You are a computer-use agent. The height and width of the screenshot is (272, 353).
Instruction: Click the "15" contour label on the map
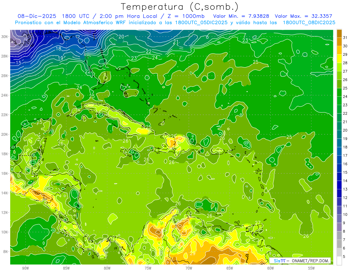[19, 63]
